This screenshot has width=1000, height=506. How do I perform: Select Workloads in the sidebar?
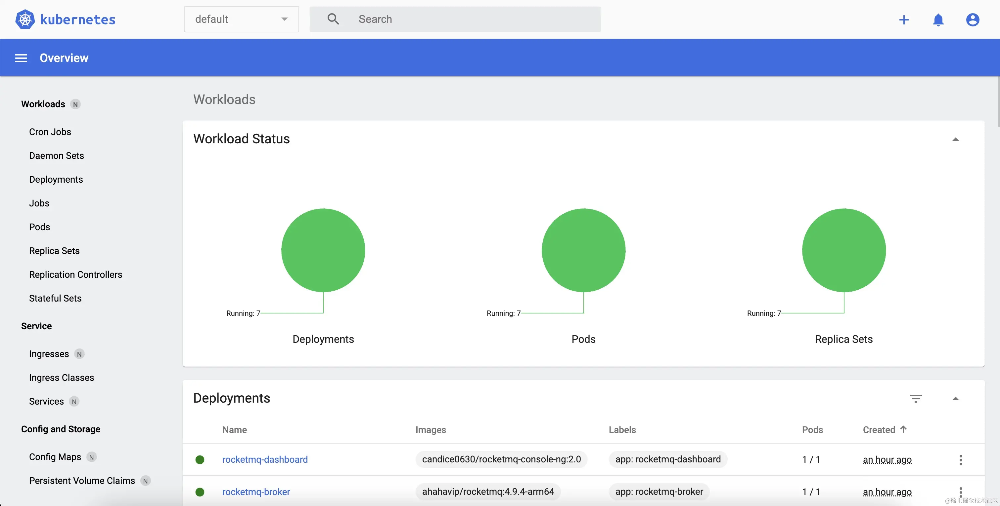[43, 104]
